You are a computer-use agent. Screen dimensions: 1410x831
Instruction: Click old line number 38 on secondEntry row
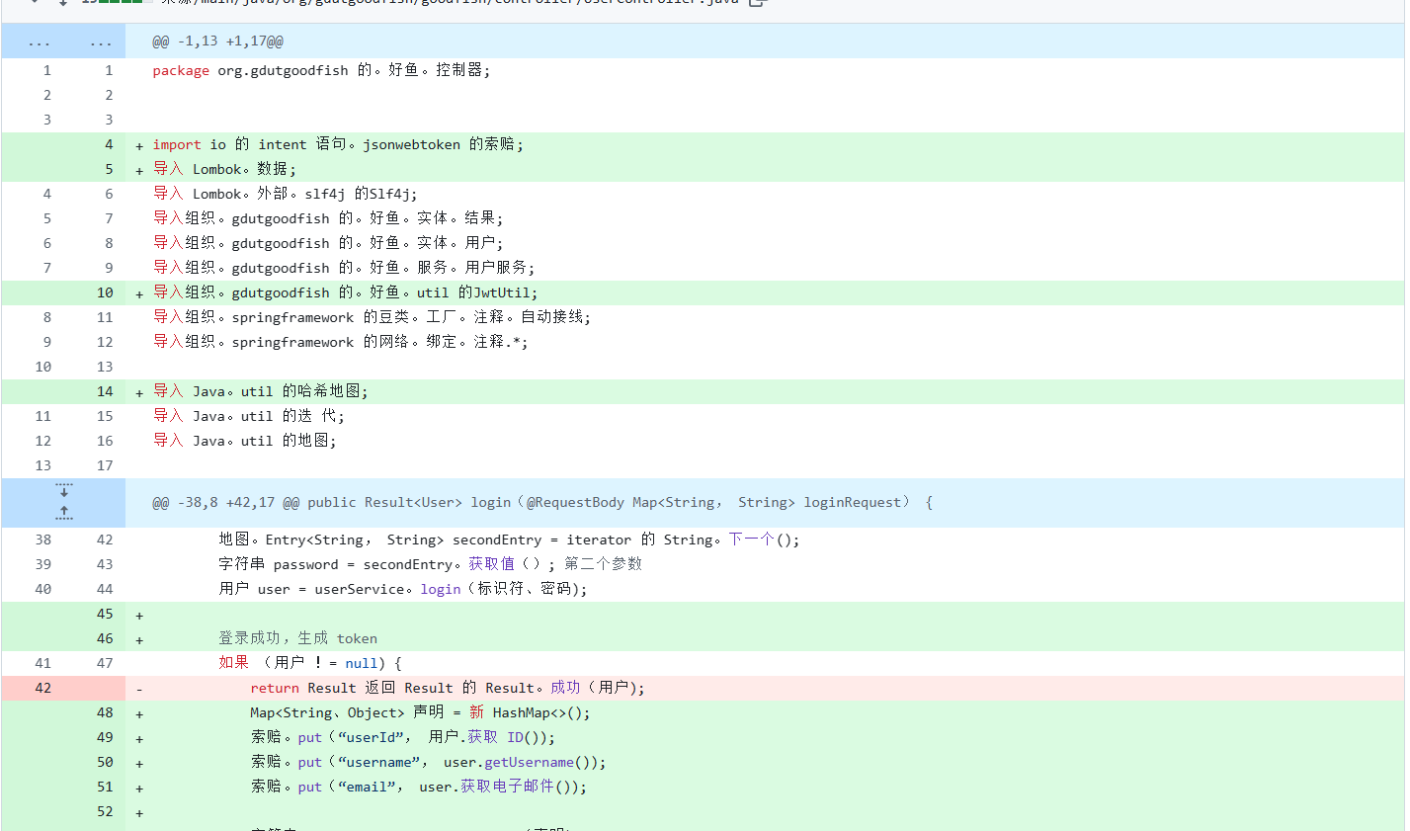coord(43,540)
